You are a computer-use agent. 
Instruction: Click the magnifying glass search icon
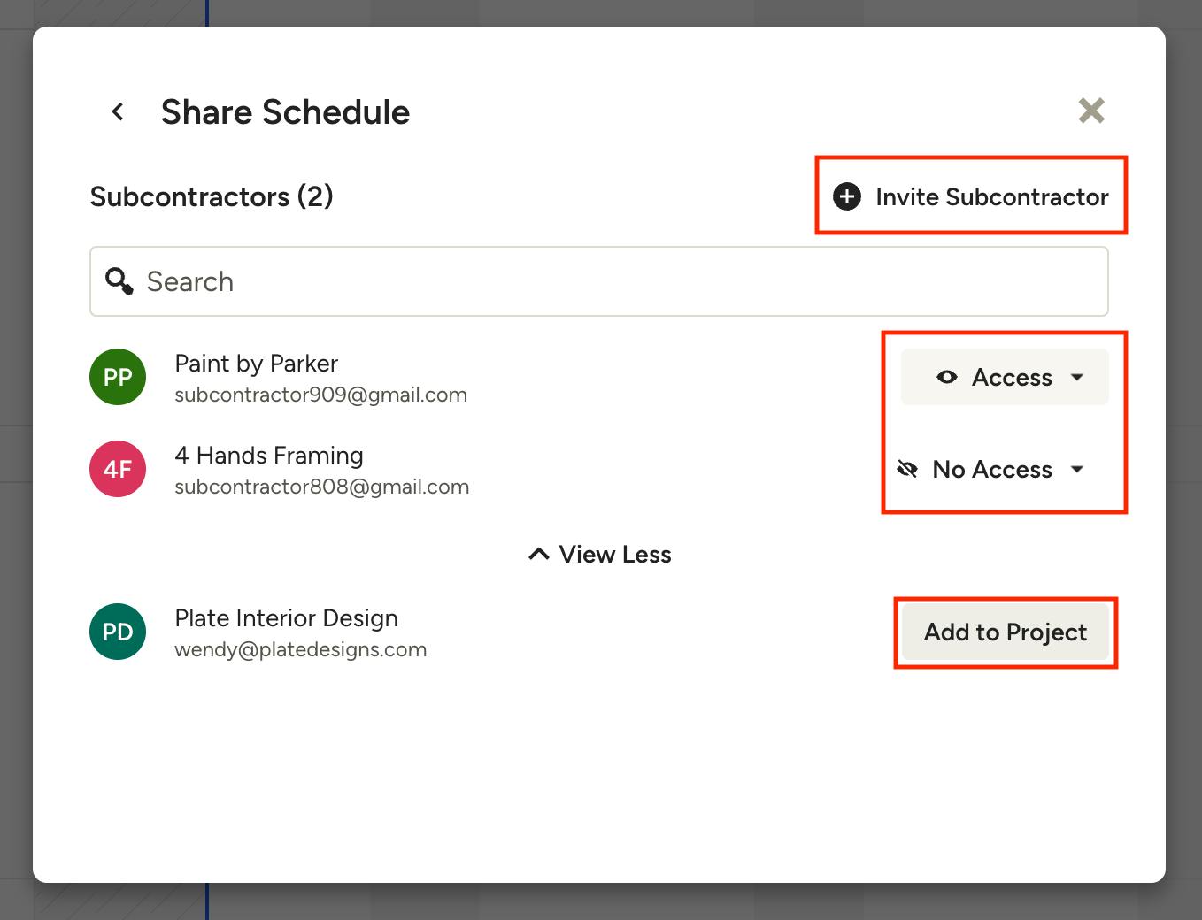coord(119,281)
